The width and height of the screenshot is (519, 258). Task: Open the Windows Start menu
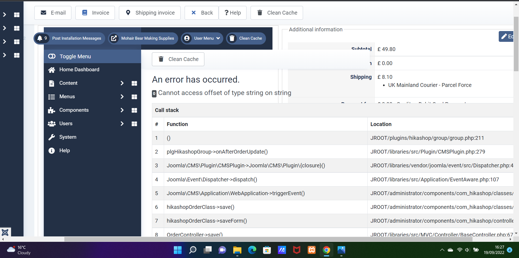click(178, 250)
